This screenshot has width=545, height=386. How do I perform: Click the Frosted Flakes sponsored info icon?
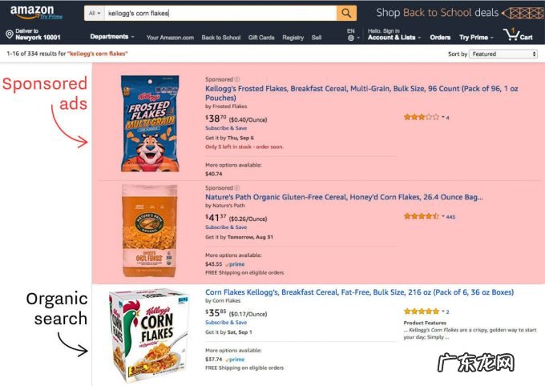tap(237, 79)
